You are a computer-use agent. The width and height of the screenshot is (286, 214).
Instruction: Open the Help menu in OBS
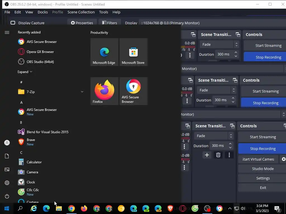116,12
